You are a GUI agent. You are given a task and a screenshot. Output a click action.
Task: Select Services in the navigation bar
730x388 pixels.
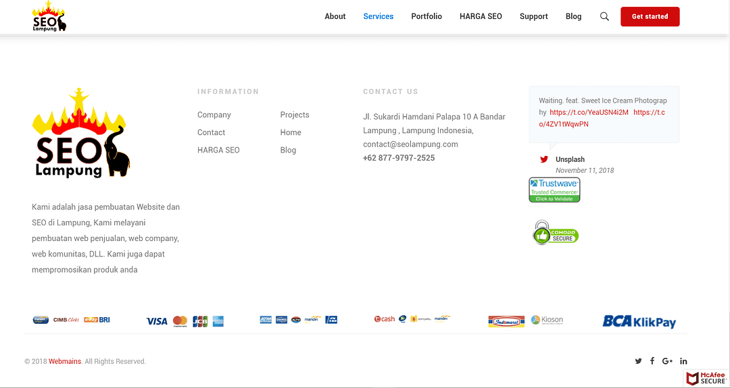coord(378,16)
